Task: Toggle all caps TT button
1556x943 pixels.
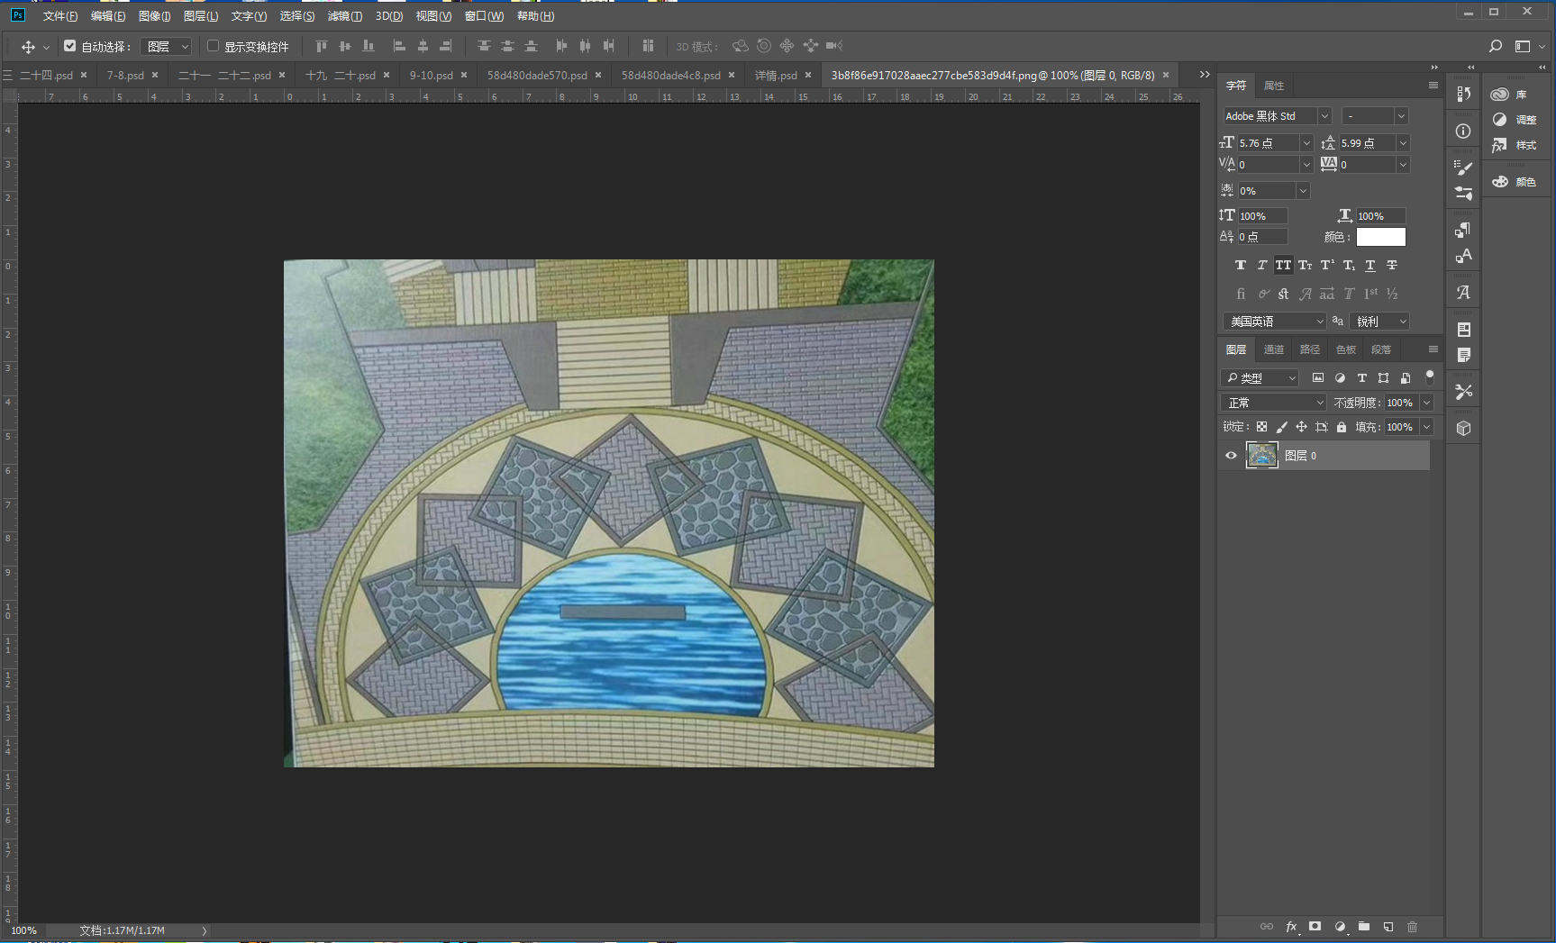Action: [1284, 266]
